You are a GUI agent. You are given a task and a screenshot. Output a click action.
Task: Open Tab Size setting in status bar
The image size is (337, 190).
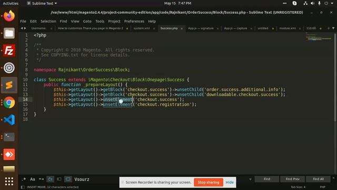(298, 187)
